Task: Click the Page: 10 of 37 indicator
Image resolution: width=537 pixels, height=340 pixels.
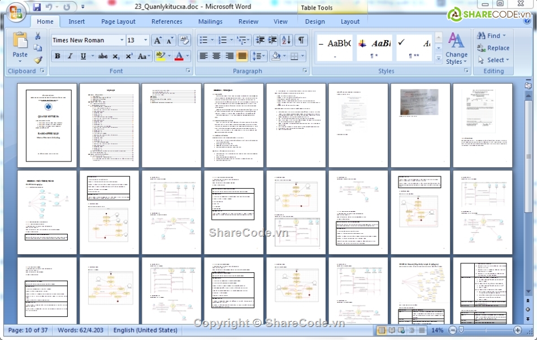Action: (x=28, y=330)
